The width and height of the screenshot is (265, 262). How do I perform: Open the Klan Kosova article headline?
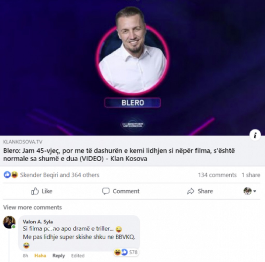[x=119, y=155]
